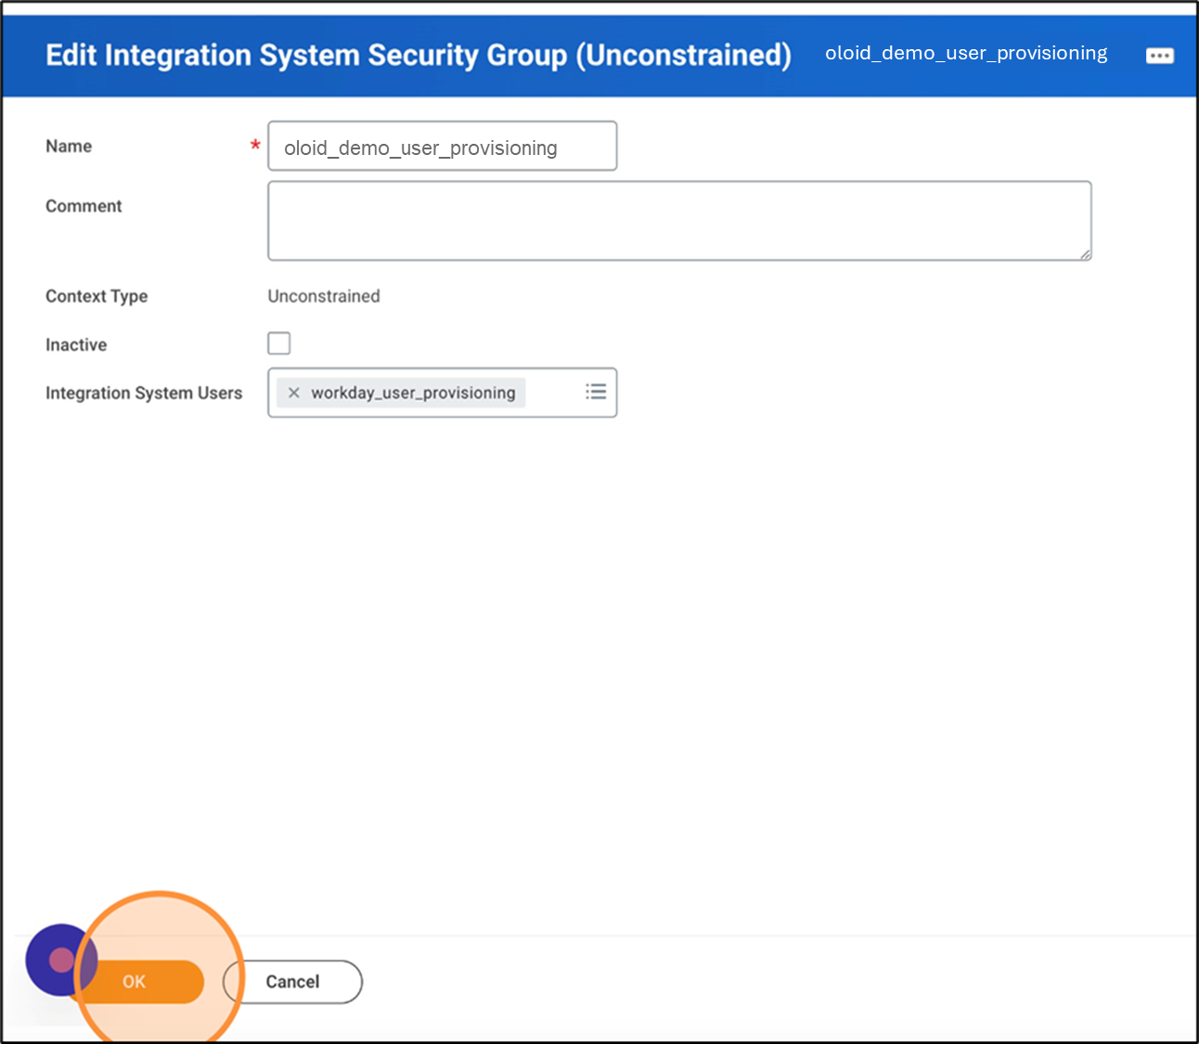Screen dimensions: 1199x1044
Task: Click the Inactive label text
Action: point(76,345)
